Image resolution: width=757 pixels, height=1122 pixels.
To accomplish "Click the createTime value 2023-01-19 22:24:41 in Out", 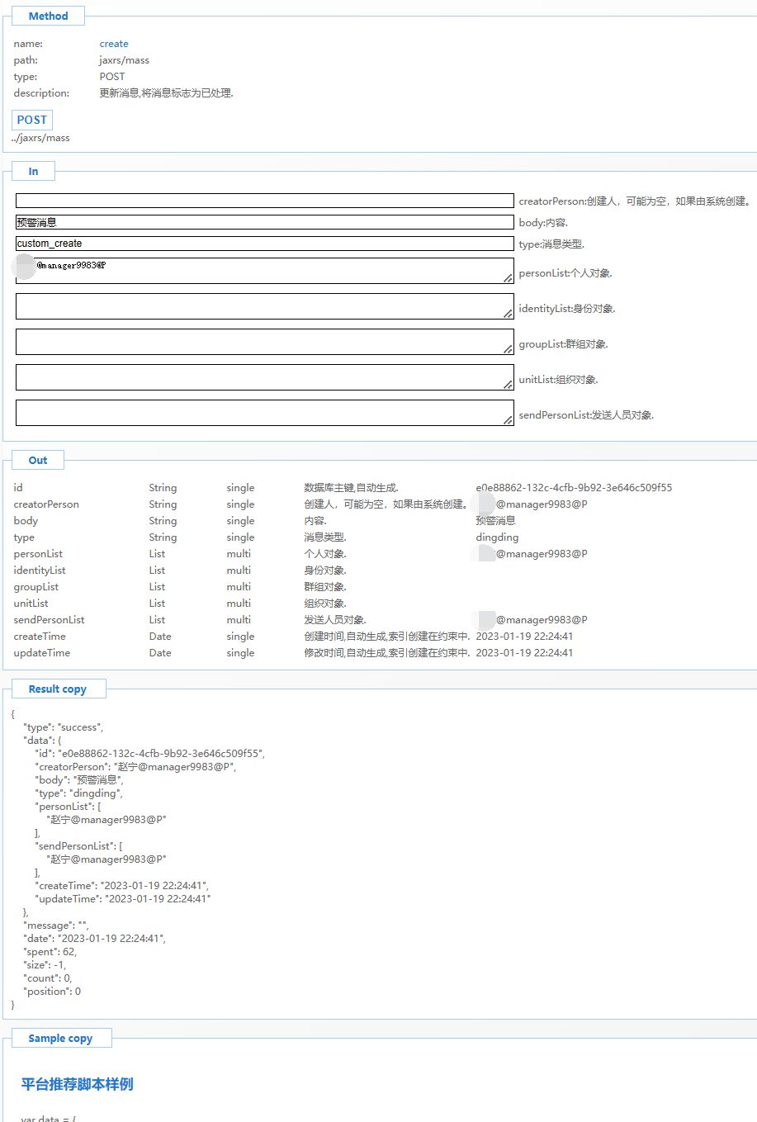I will (524, 637).
